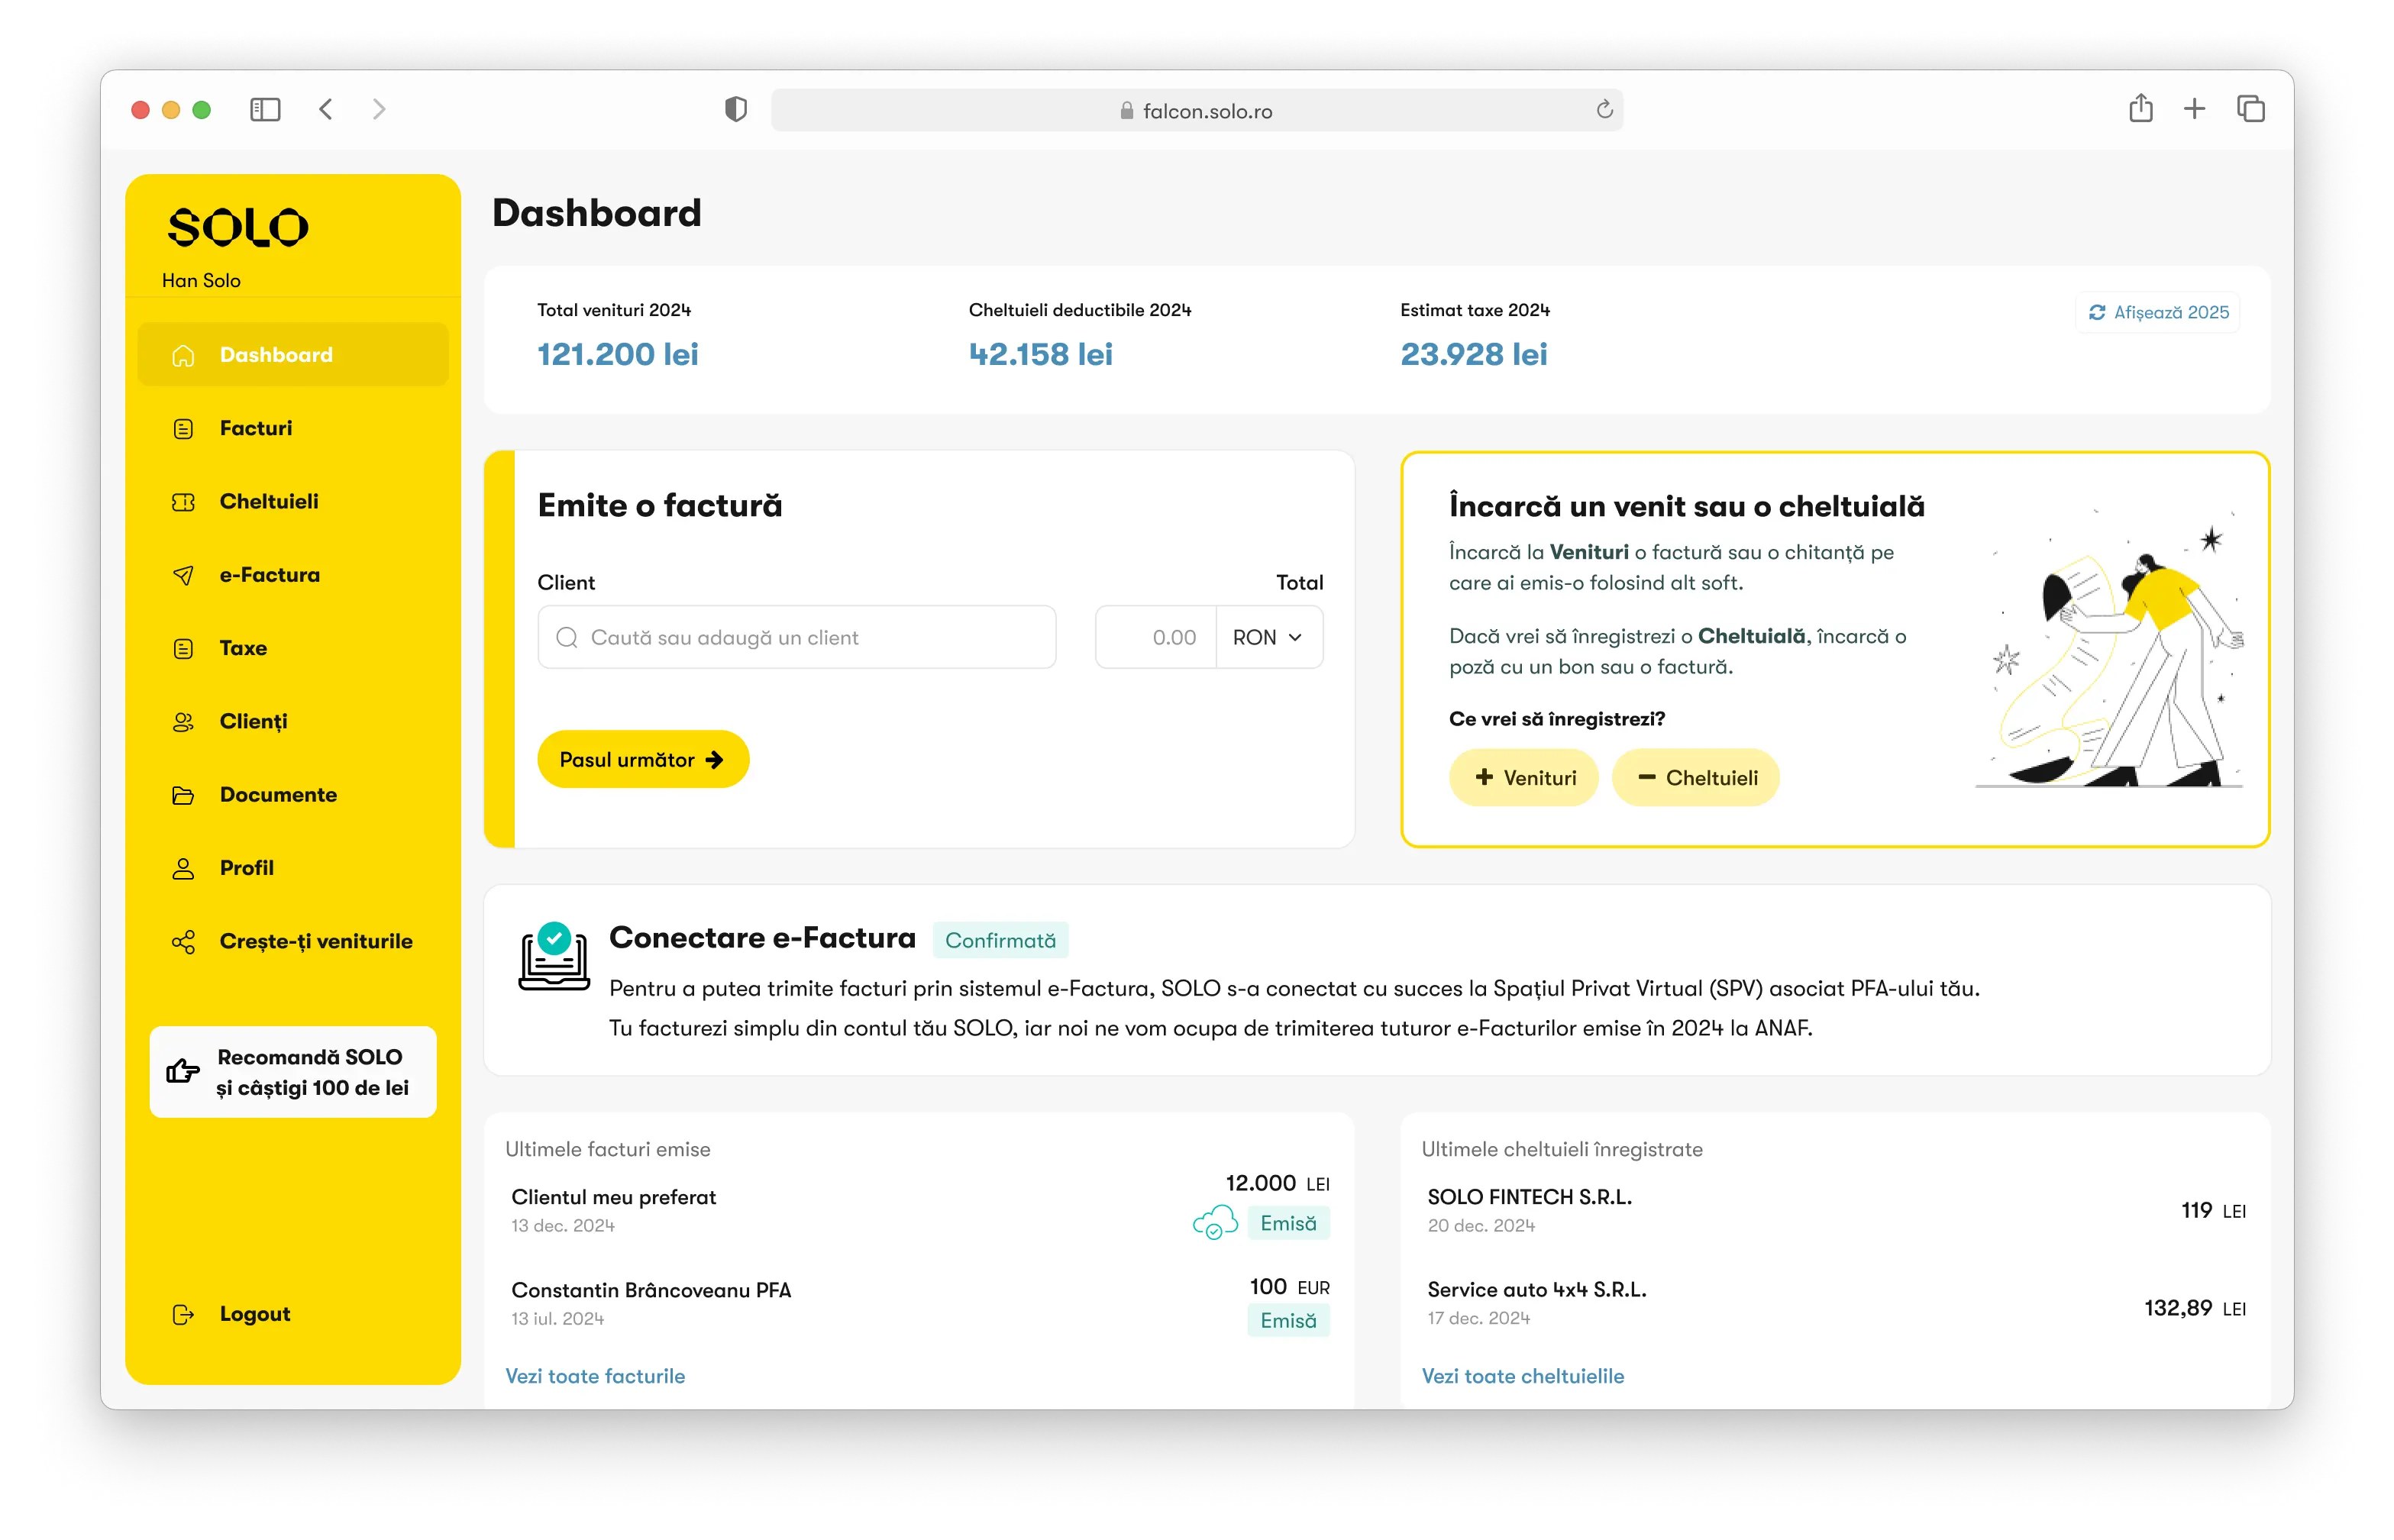Image resolution: width=2394 pixels, height=1540 pixels.
Task: Open the SOLO FINTECH S.R.L. expense row
Action: (1836, 1210)
